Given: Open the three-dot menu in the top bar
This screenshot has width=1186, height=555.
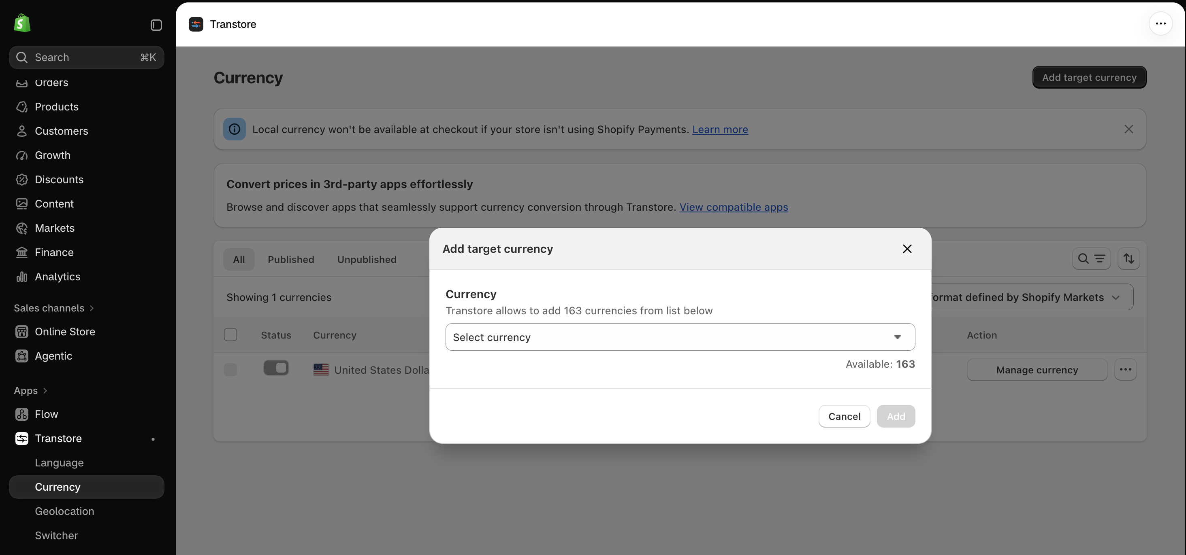Looking at the screenshot, I should click(x=1160, y=23).
